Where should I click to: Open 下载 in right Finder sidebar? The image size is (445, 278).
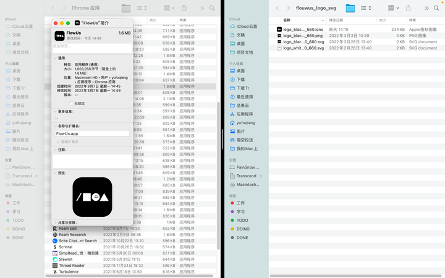point(237,80)
